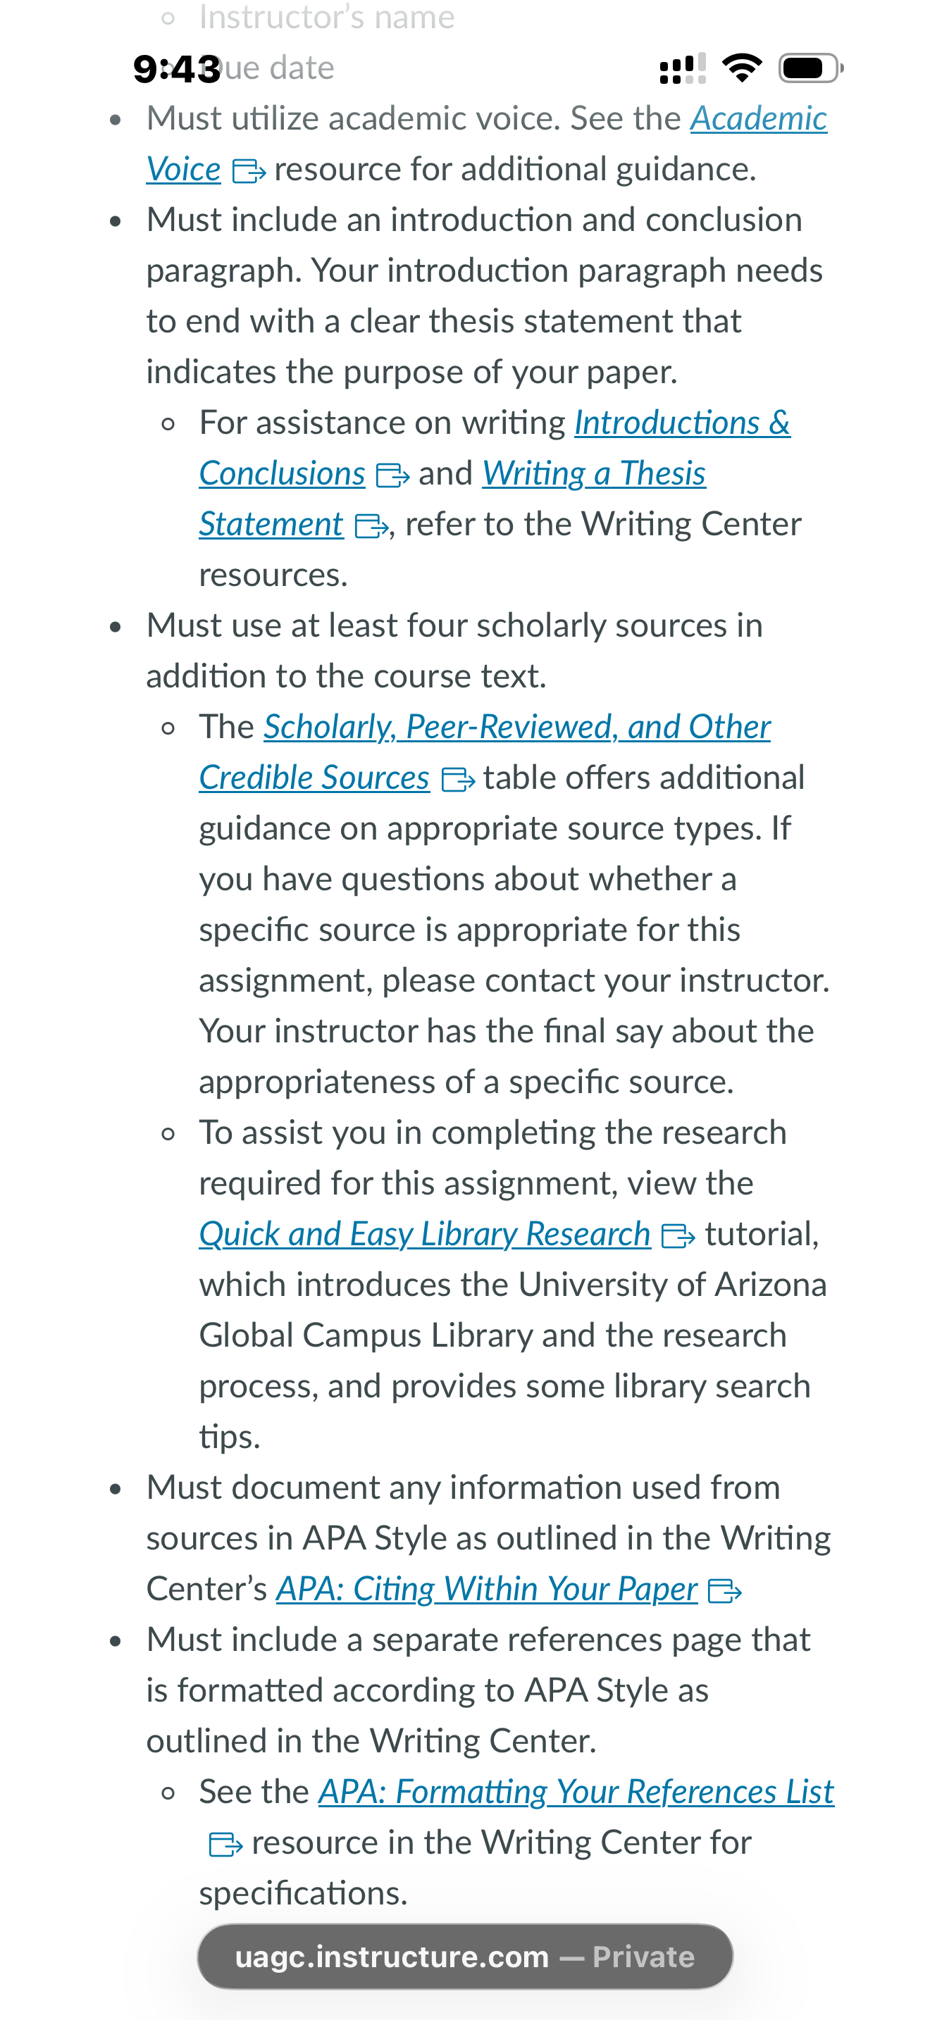The image size is (930, 2020).
Task: Tap external link icon after Library Research
Action: 678,1236
